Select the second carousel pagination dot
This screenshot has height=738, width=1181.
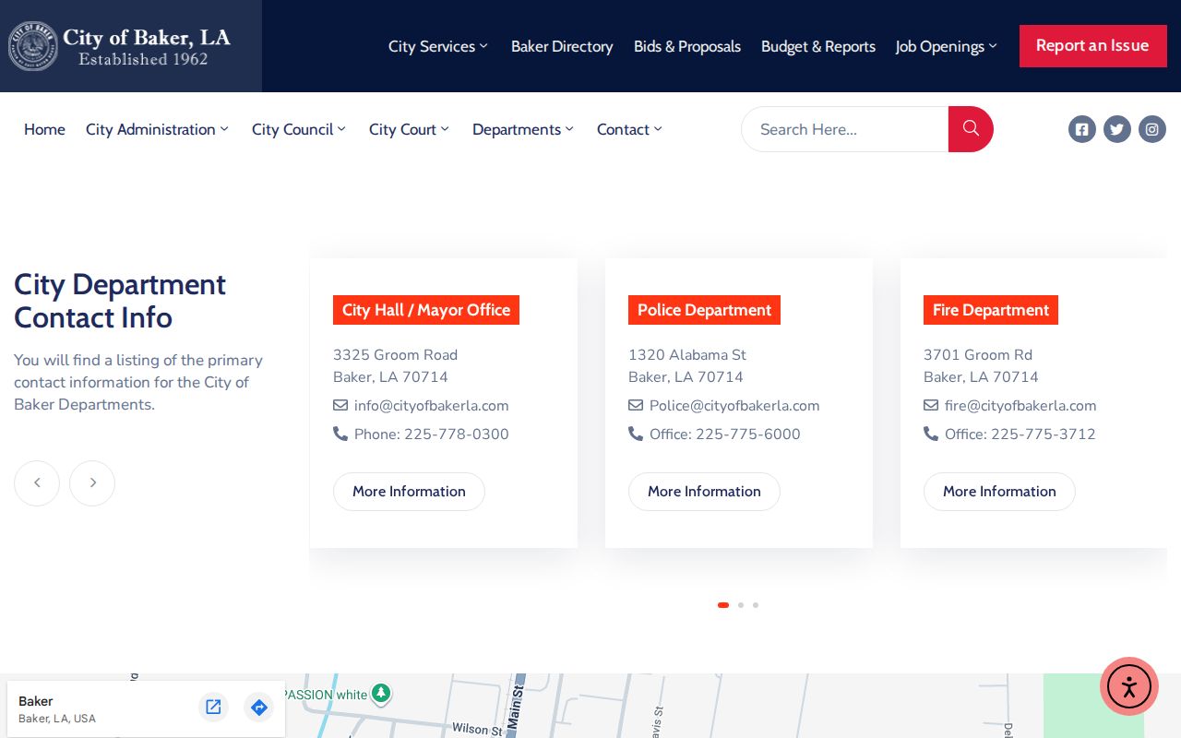741,605
